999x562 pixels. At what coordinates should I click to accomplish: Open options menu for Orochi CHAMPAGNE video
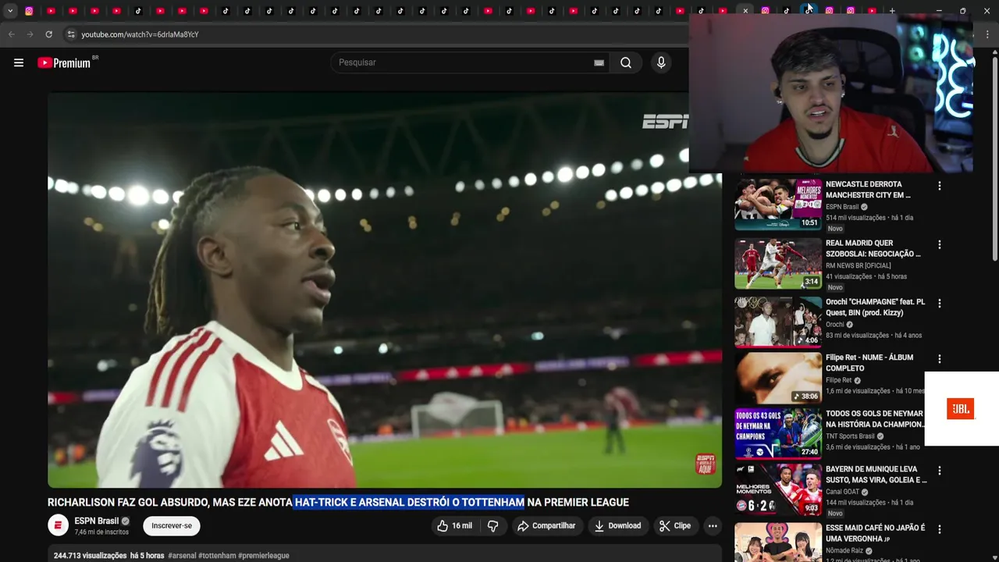[940, 303]
